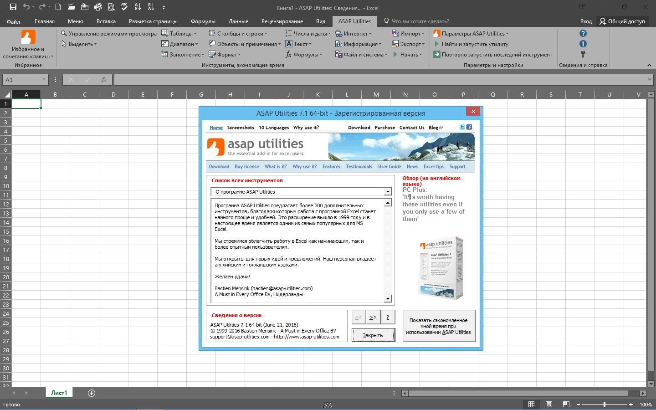656x410 pixels.
Task: Switch to the Вставка tab
Action: [106, 21]
